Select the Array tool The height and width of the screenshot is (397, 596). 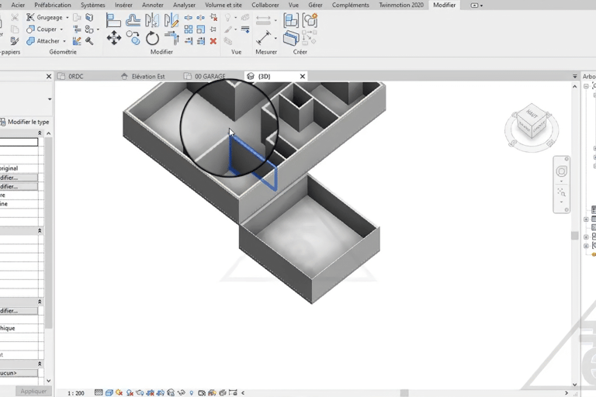point(188,29)
